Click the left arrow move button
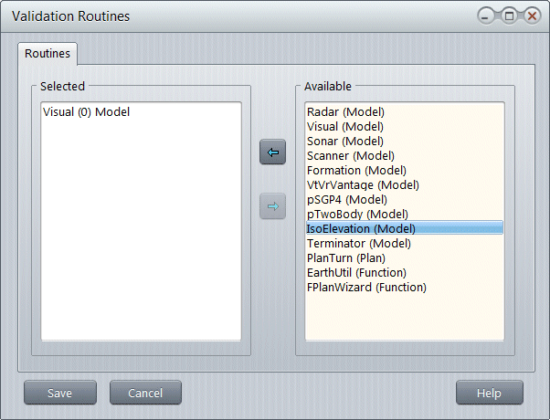Viewport: 550px width, 420px height. coord(272,152)
